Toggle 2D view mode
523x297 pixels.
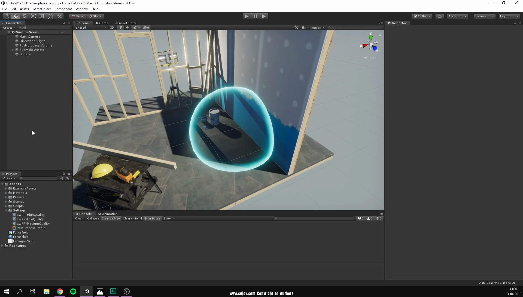(112, 28)
